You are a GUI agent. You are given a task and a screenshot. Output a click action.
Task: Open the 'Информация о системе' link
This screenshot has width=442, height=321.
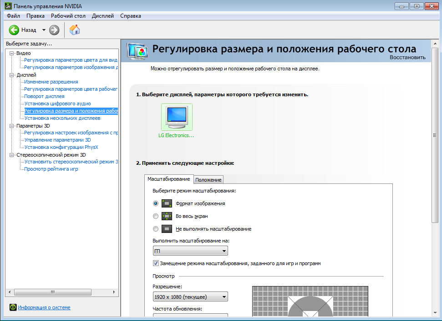[44, 307]
